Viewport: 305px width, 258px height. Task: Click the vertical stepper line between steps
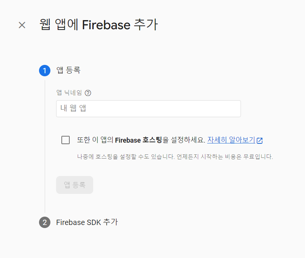point(45,146)
